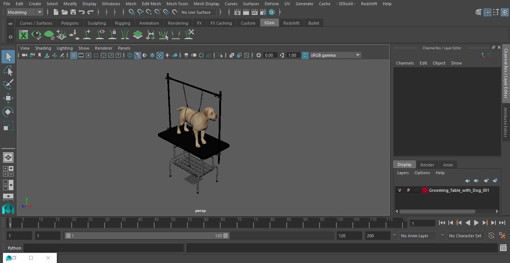510x263 pixels.
Task: Open the Layers menu in Layer Editor
Action: [x=402, y=173]
